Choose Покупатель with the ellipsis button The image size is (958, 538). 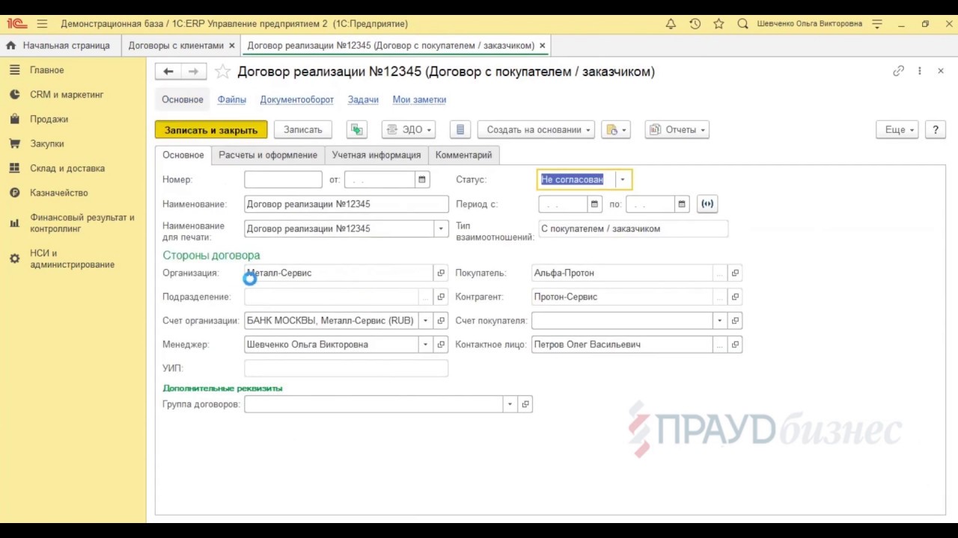coord(720,273)
